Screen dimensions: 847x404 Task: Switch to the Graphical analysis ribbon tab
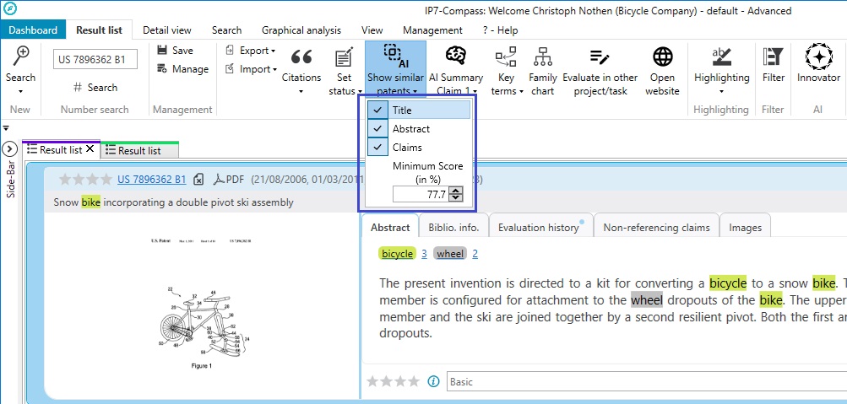click(x=301, y=30)
